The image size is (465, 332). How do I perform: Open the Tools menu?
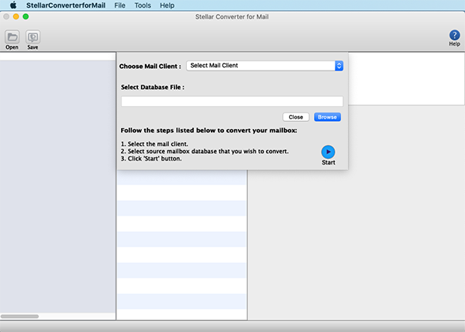143,5
